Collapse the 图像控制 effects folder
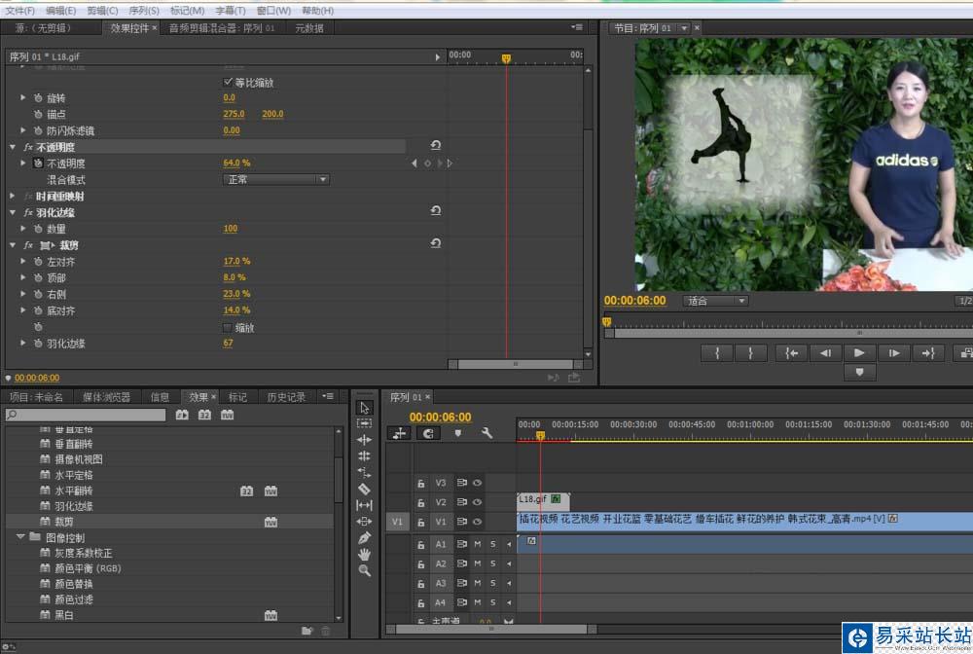The height and width of the screenshot is (654, 973). [x=20, y=537]
